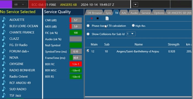
Task: Toggle checkbox for Angers/Saint-Barthélemy-d'Anjou transmitter row
Action: (88, 51)
